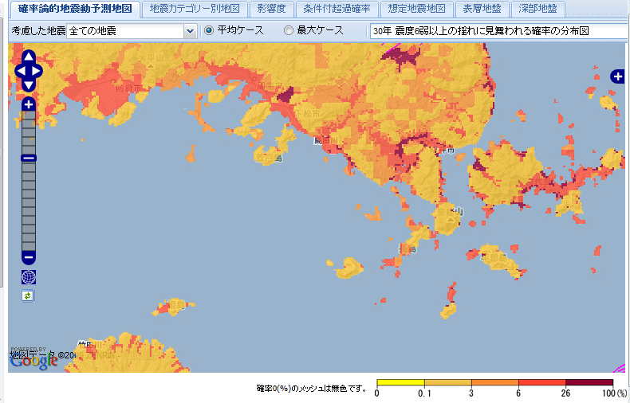The width and height of the screenshot is (630, 403).
Task: Open the 考慮した地震 dropdown
Action: pyautogui.click(x=190, y=31)
